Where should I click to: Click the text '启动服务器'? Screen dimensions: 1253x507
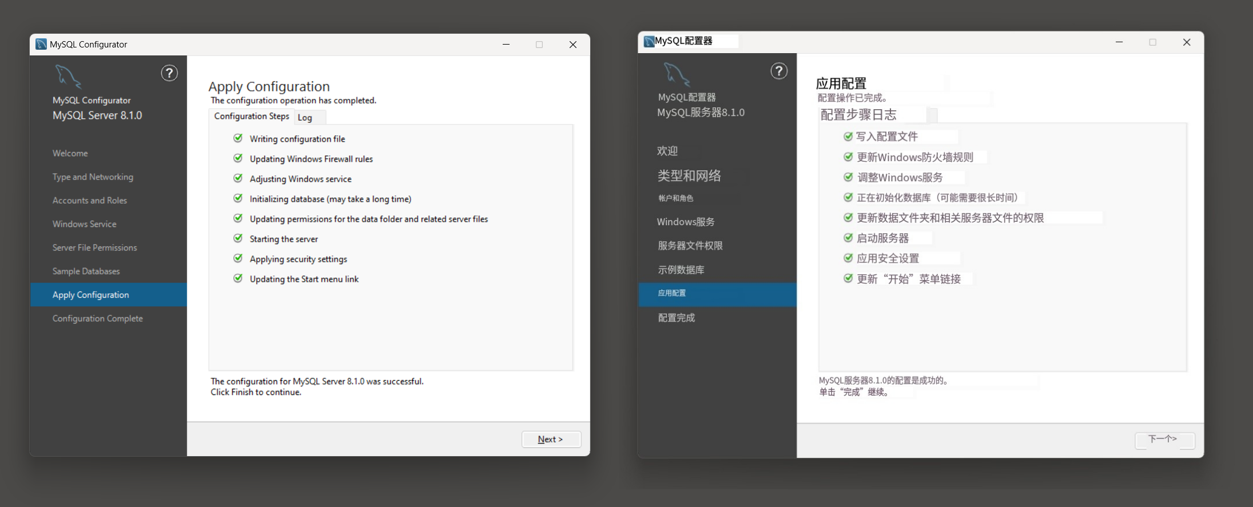(x=882, y=238)
